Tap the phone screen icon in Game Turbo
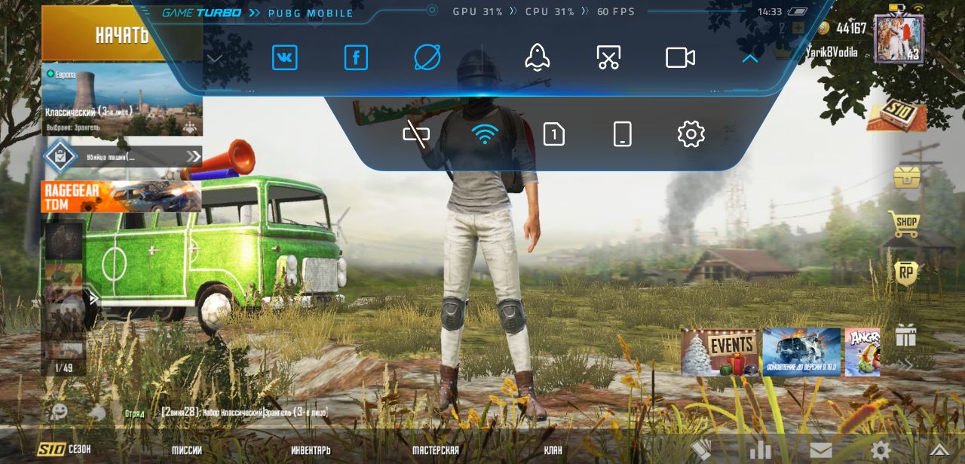965x464 pixels. [622, 134]
